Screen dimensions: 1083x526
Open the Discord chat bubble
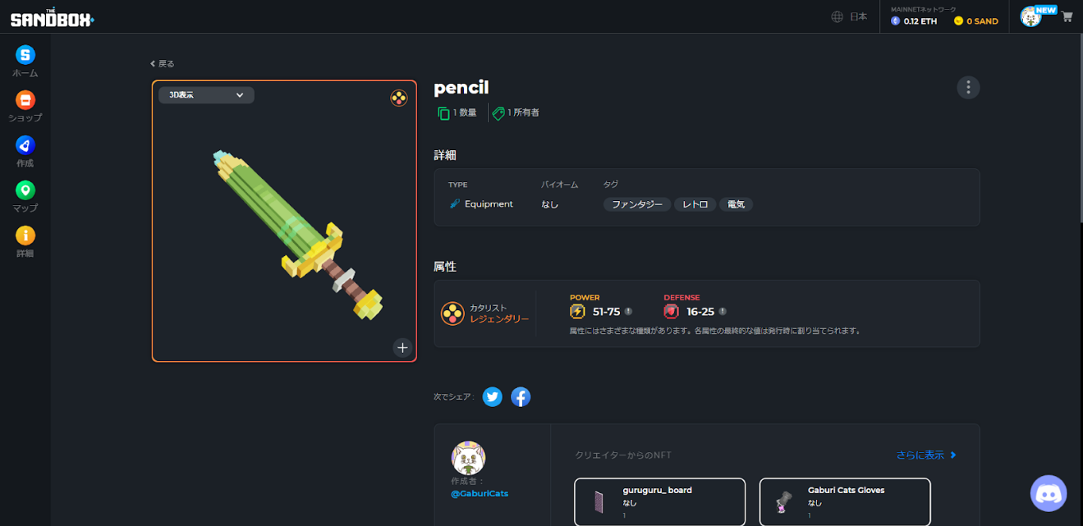coord(1049,493)
